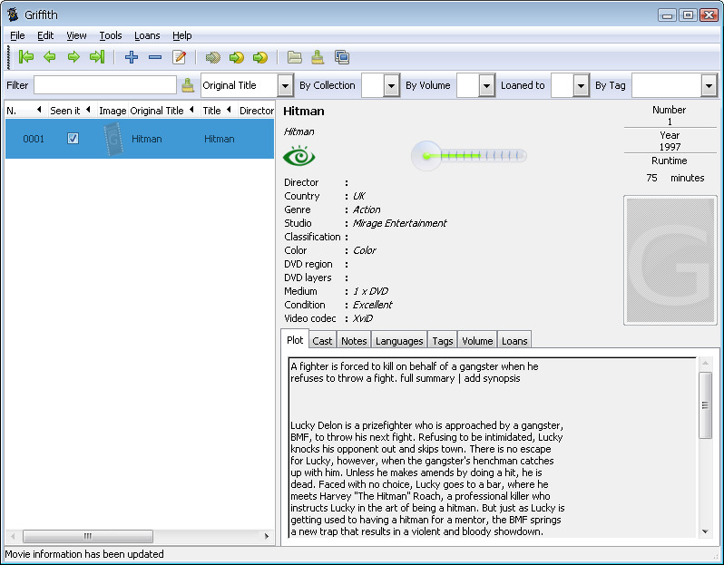This screenshot has height=565, width=724.
Task: Click inside the Filter text field
Action: pyautogui.click(x=105, y=85)
